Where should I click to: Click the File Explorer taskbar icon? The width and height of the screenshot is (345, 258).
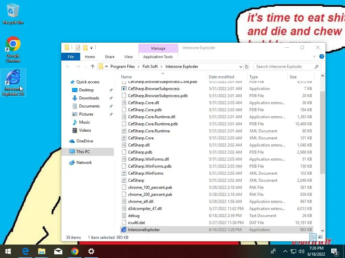(41, 251)
